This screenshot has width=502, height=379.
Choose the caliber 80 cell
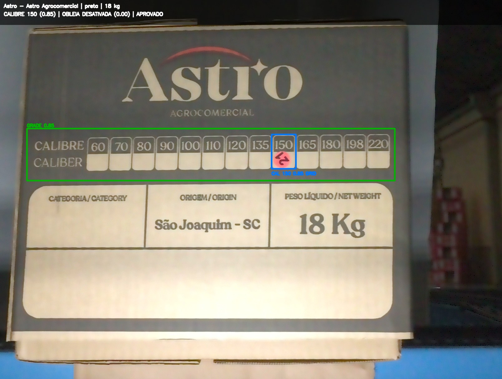pyautogui.click(x=144, y=153)
